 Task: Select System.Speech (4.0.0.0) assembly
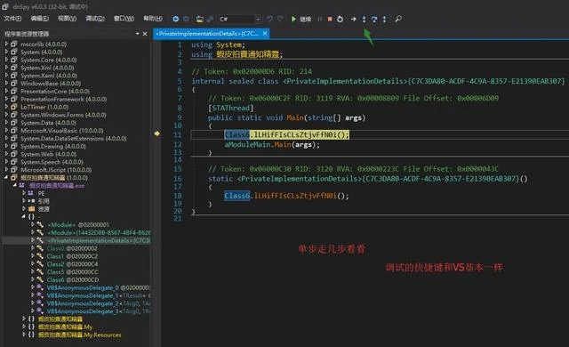coord(52,162)
